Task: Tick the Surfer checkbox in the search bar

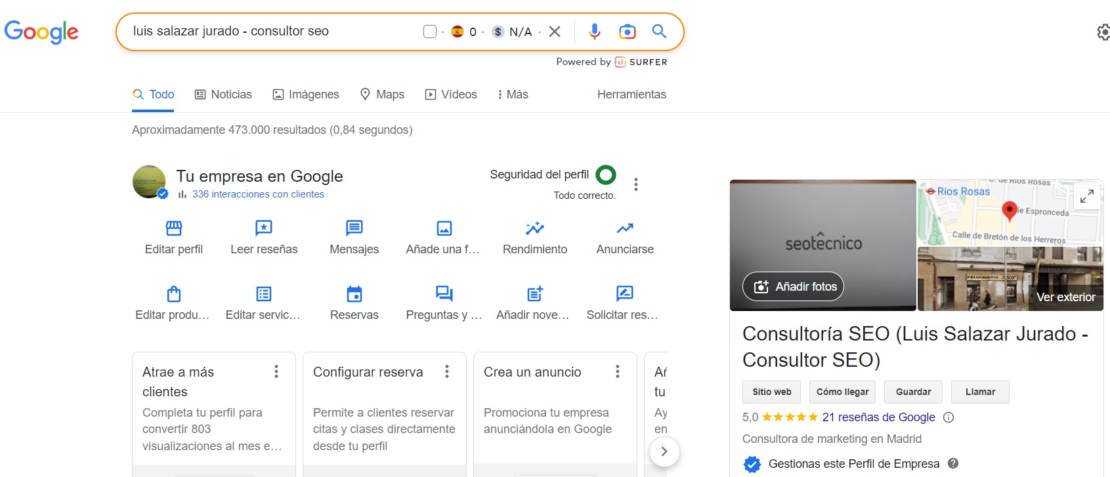Action: (430, 31)
